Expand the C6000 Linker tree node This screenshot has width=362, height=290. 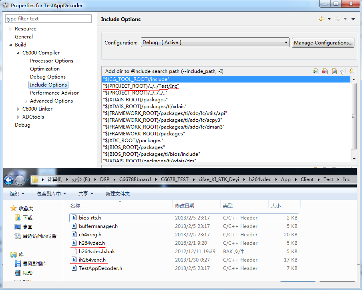18,109
